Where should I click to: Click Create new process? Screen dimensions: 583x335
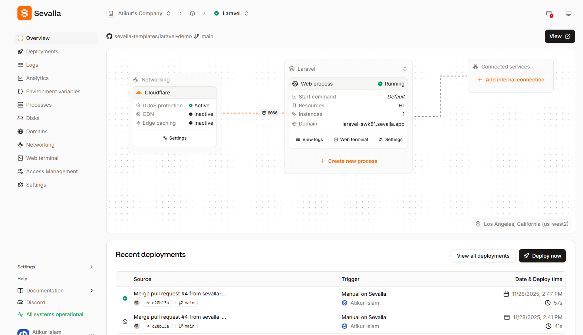pos(349,161)
